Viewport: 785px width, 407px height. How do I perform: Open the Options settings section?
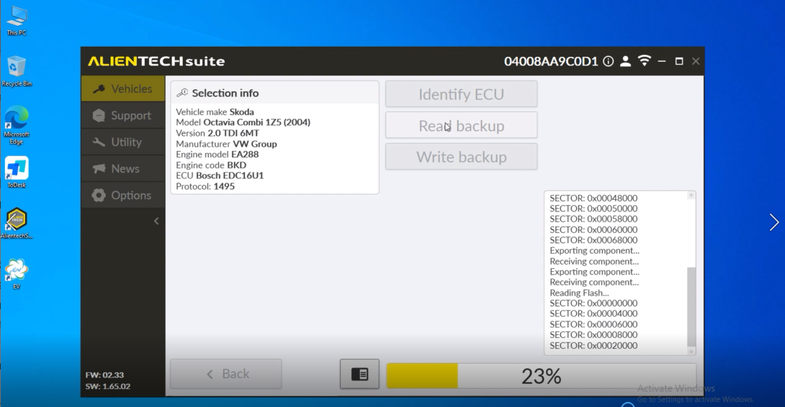tap(123, 196)
